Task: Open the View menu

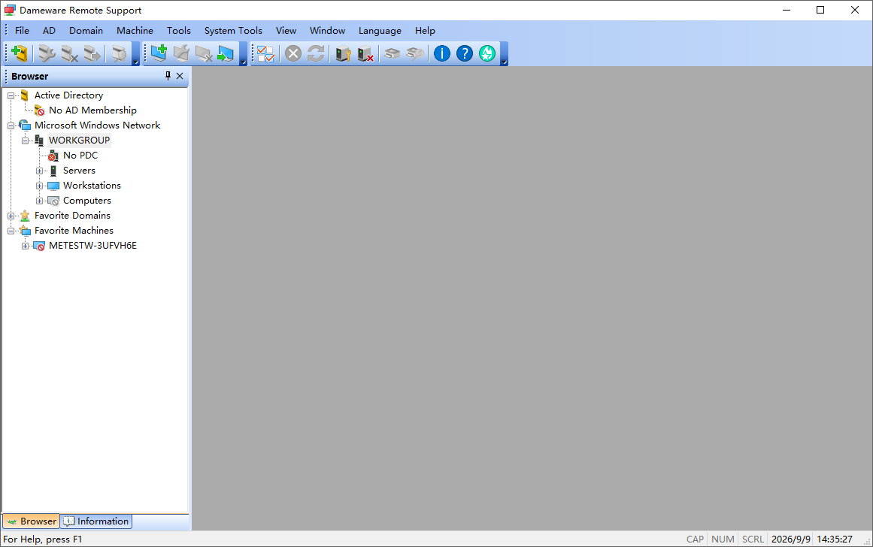Action: 286,31
